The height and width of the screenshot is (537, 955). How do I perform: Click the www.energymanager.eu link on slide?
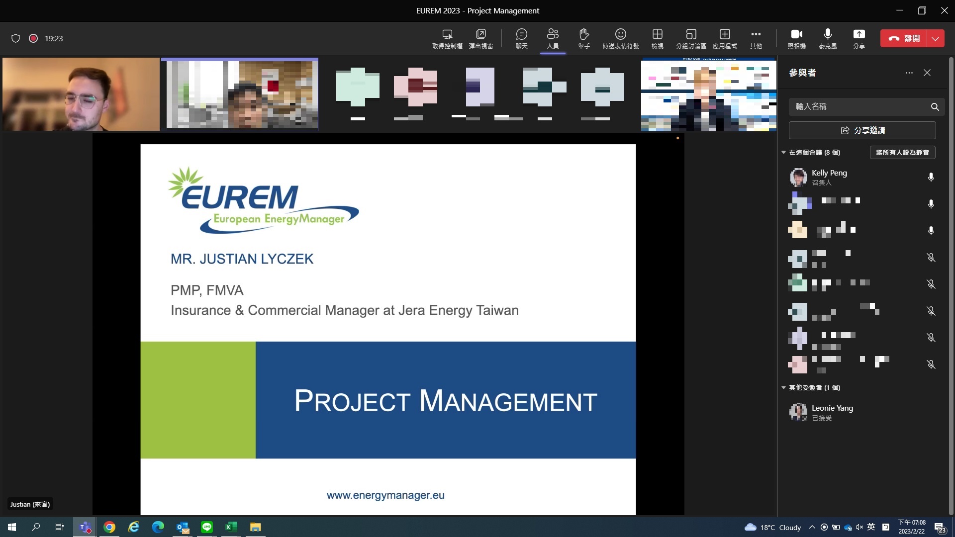coord(385,495)
